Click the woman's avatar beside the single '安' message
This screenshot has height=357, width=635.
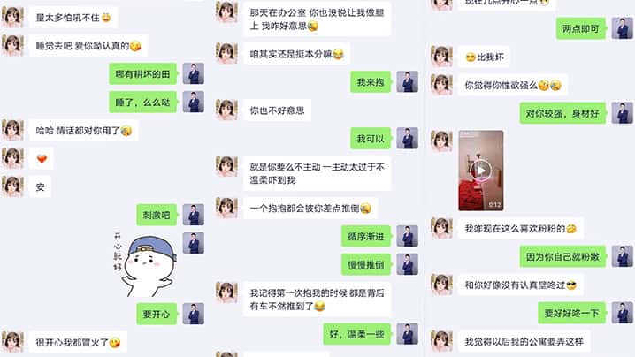coord(12,186)
